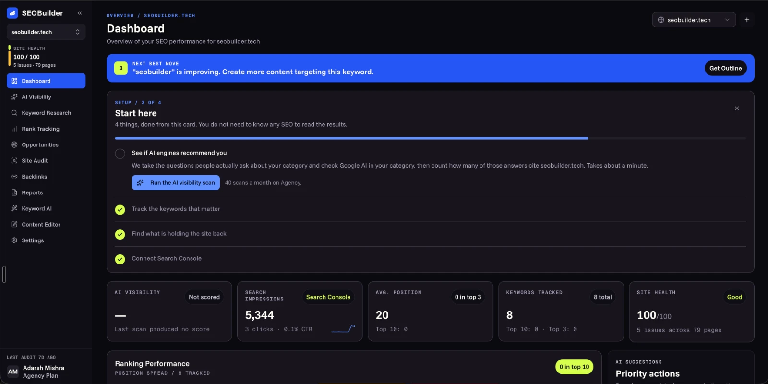The height and width of the screenshot is (384, 768).
Task: Open Opportunities menu item
Action: (x=46, y=144)
